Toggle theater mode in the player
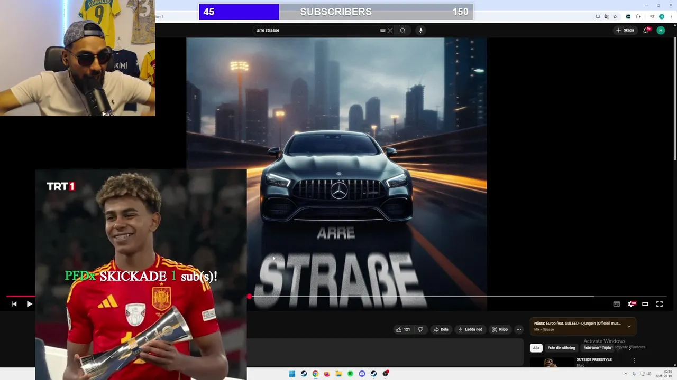Screen dimensions: 677x380 tap(645, 304)
